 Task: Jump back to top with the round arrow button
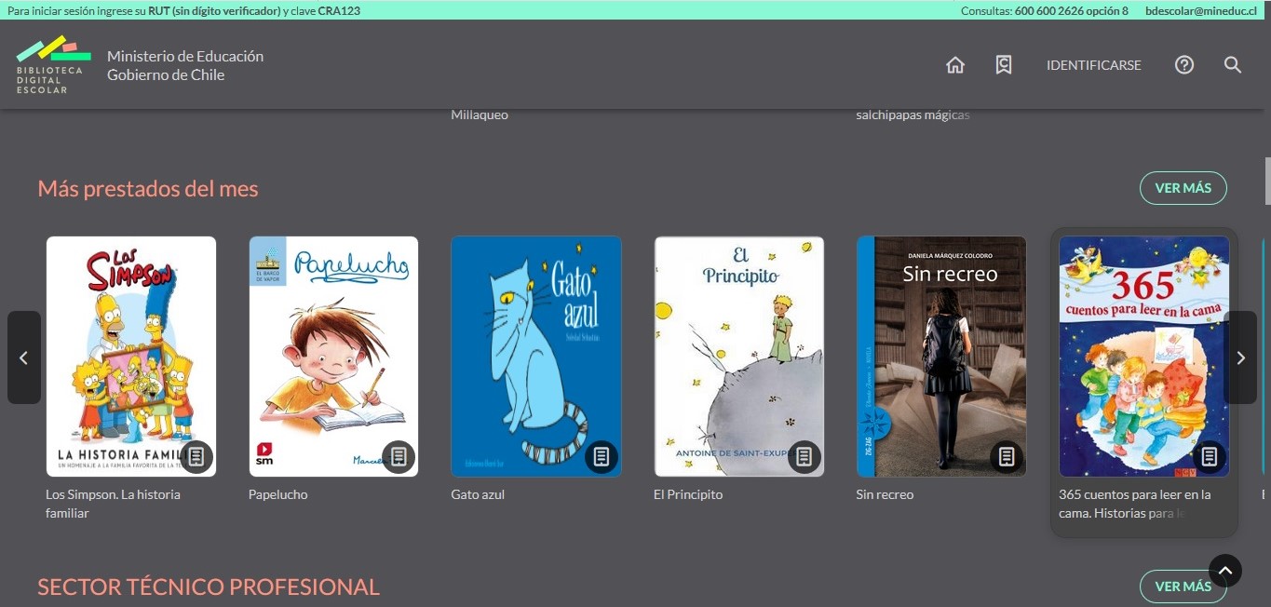point(1225,571)
